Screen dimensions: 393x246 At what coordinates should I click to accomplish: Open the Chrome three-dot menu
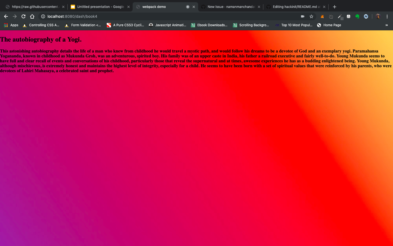(x=387, y=16)
